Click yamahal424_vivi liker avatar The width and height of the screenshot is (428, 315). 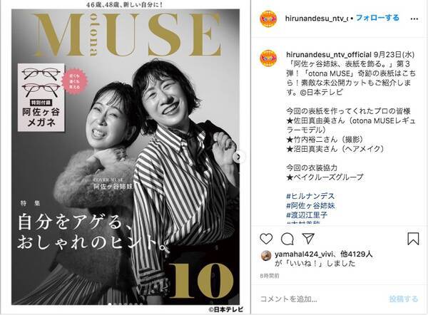coord(266,256)
